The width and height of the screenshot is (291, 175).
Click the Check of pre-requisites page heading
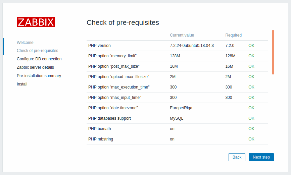click(x=123, y=22)
